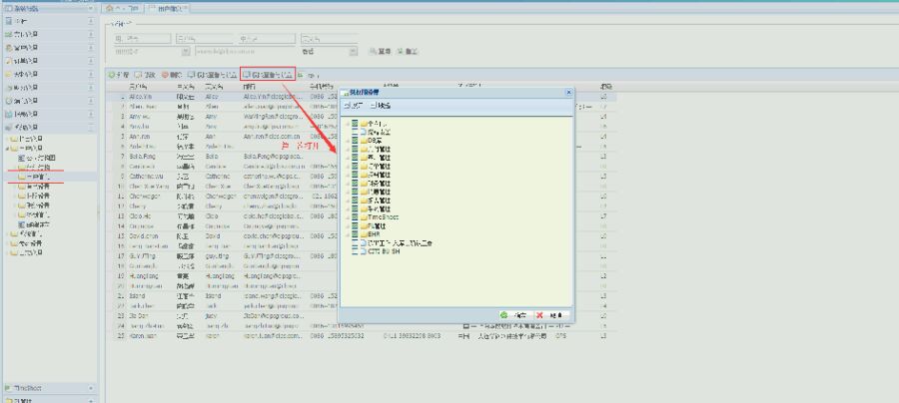899x403 pixels.
Task: Click the TimeSheet panel icon at sidebar bottom
Action: pos(8,388)
